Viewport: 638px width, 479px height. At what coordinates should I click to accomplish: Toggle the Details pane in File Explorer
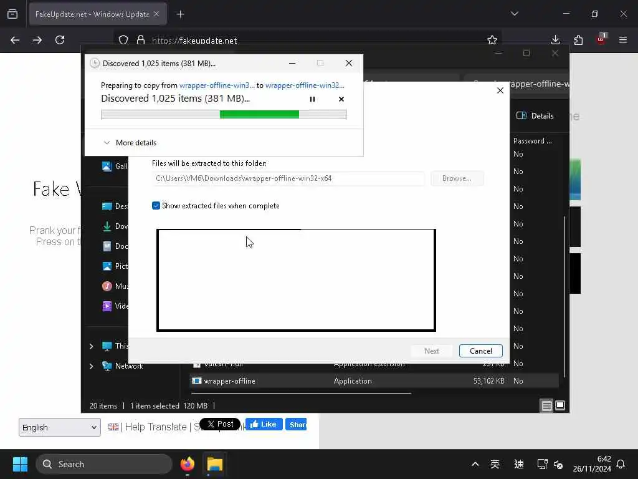pyautogui.click(x=535, y=115)
